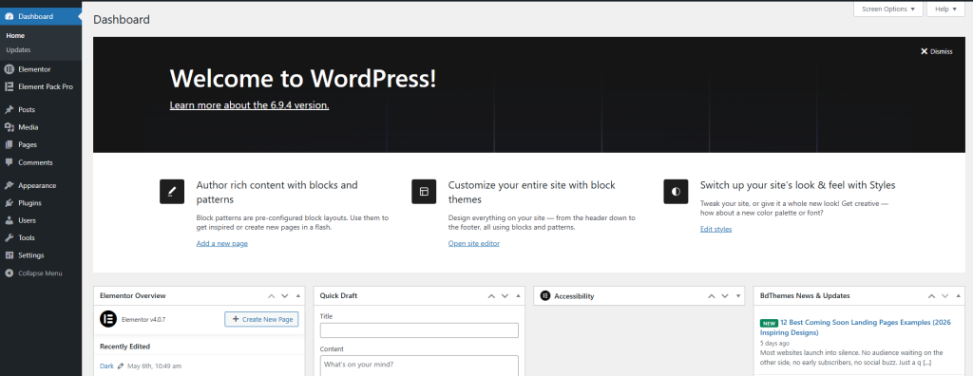Click the Comments speech bubble icon
Screen dimensions: 973x376
pos(10,162)
